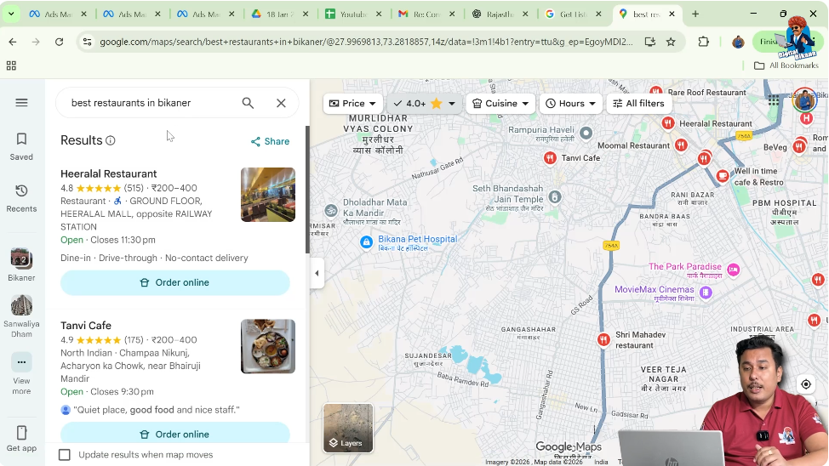Open All filters
The height and width of the screenshot is (466, 829).
point(638,104)
